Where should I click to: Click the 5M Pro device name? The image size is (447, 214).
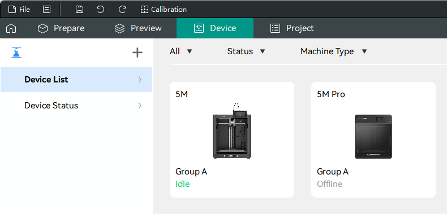(331, 94)
